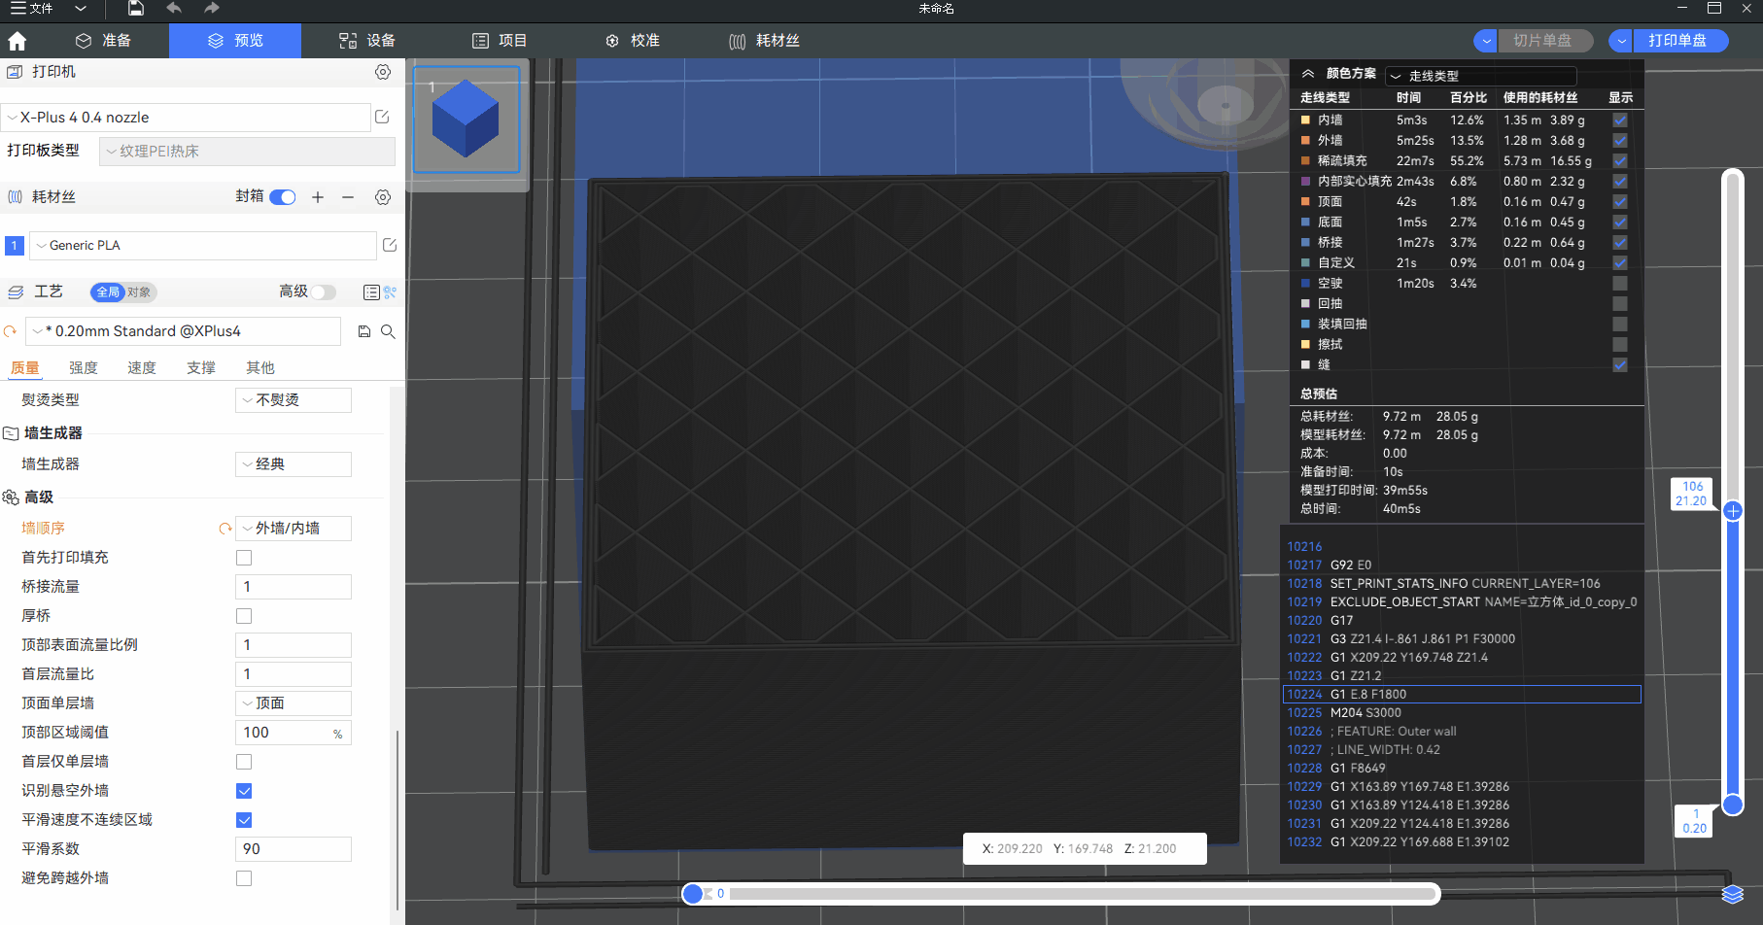
Task: Expand the 熨烫类型 dropdown
Action: (x=294, y=400)
